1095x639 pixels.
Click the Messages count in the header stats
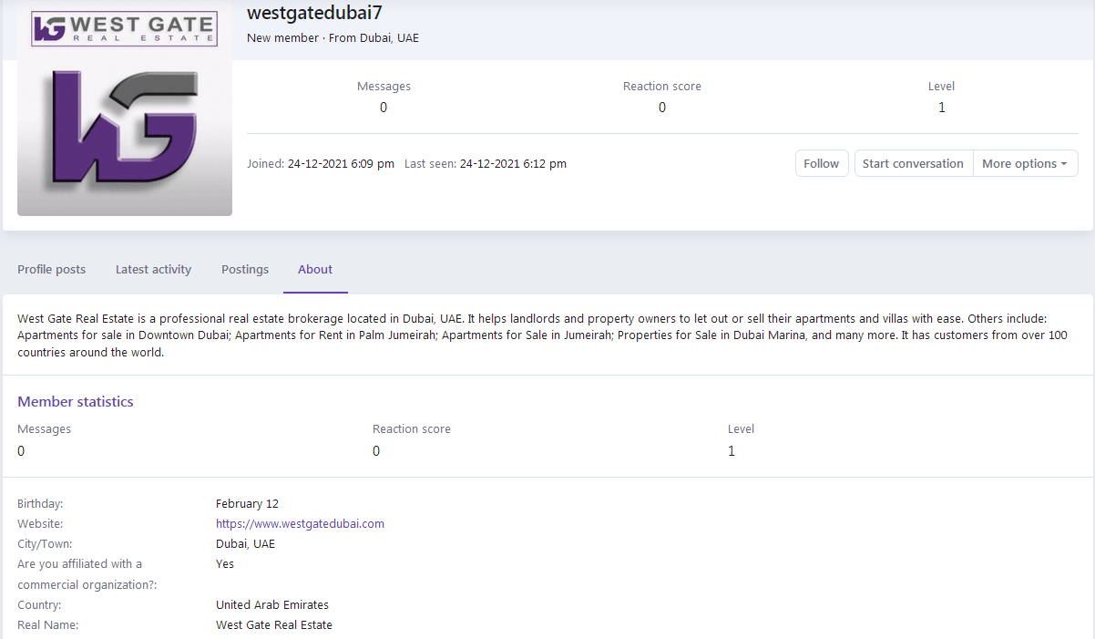(x=384, y=108)
